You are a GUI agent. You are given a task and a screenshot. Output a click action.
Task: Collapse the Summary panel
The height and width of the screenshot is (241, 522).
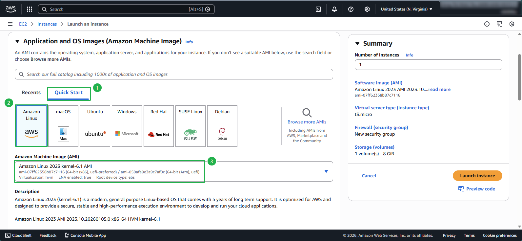click(357, 44)
